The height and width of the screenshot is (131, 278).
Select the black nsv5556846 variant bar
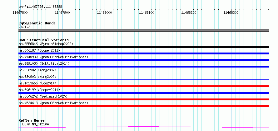coord(144,47)
